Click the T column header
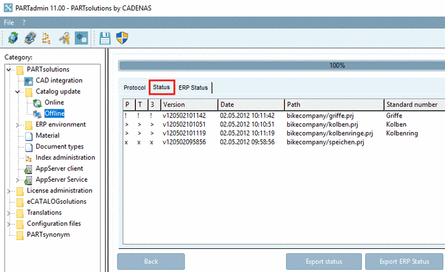Image resolution: width=445 pixels, height=272 pixels. coord(142,105)
